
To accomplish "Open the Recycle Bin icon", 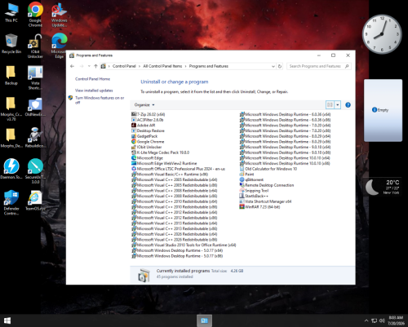I will click(x=11, y=43).
